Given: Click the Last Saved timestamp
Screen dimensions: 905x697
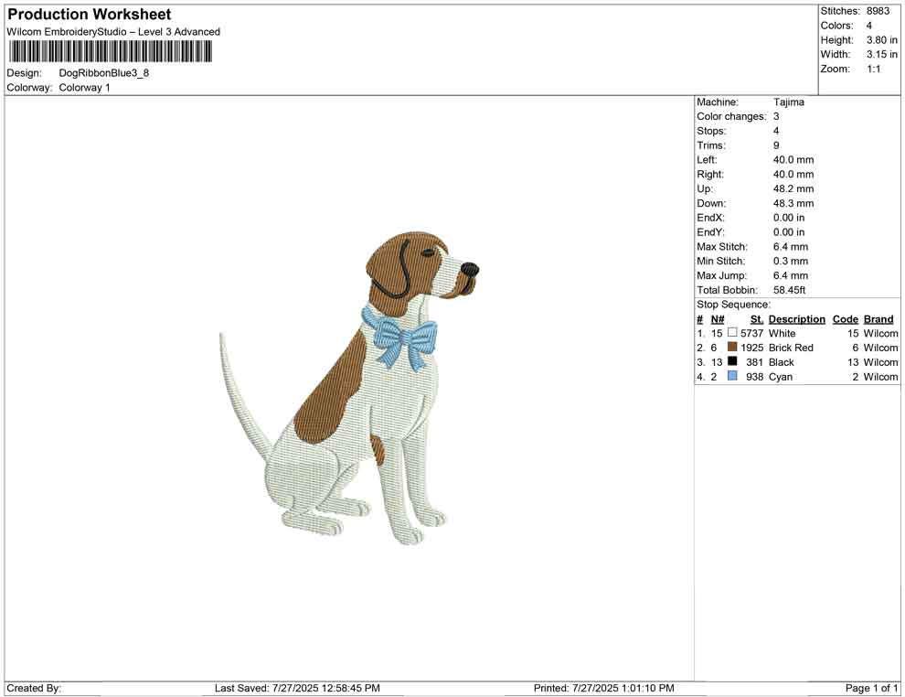Looking at the screenshot, I should click(297, 688).
